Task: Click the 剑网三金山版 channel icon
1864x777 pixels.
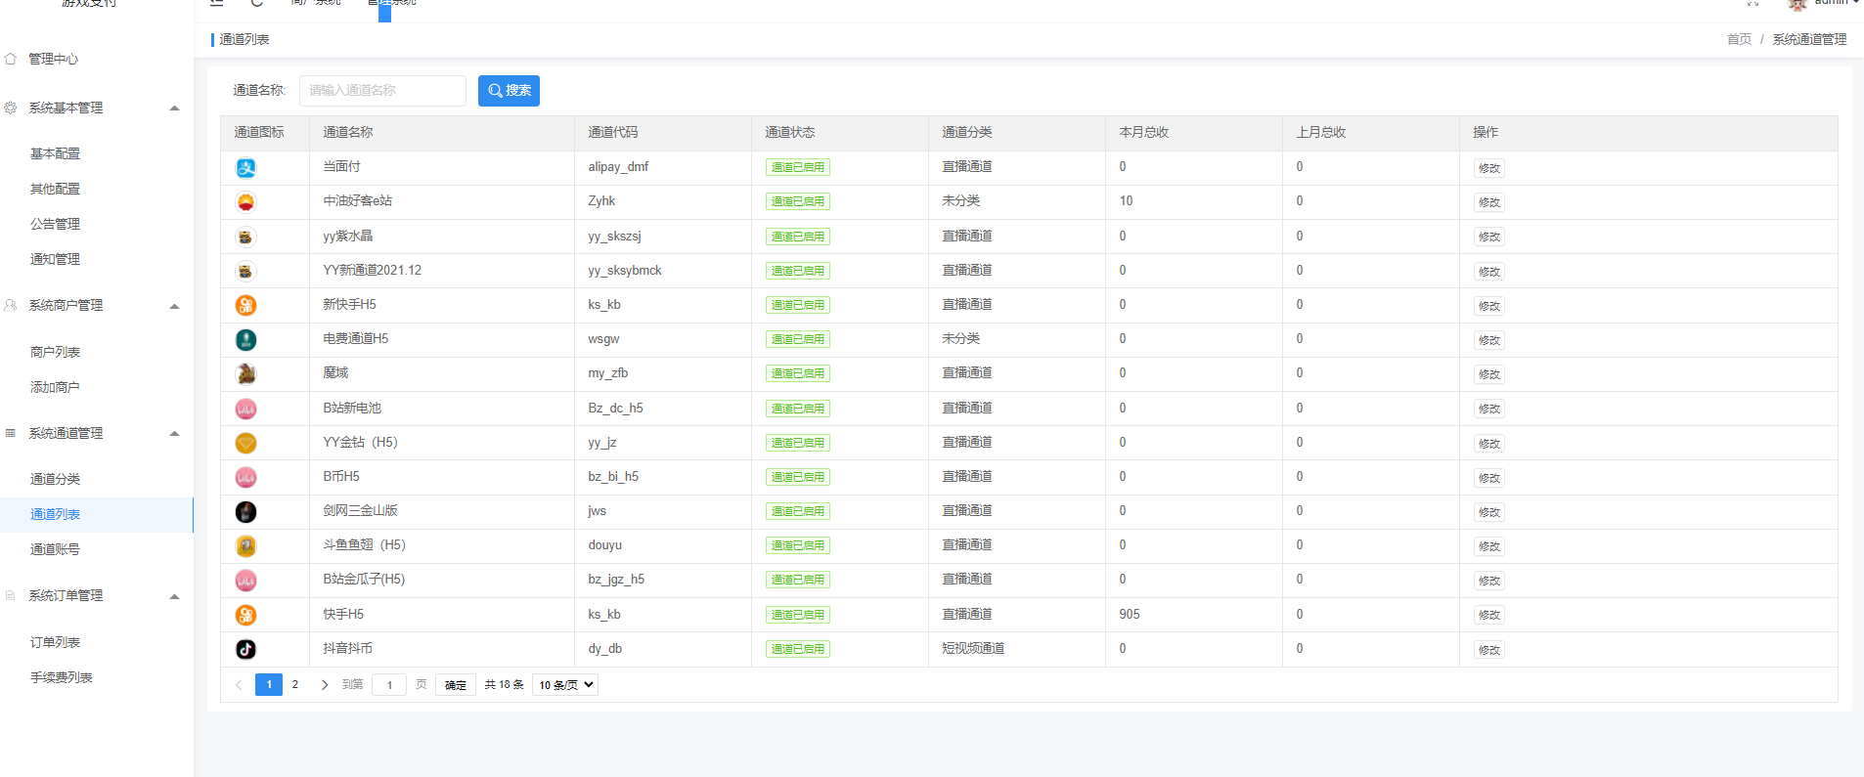Action: [x=245, y=512]
